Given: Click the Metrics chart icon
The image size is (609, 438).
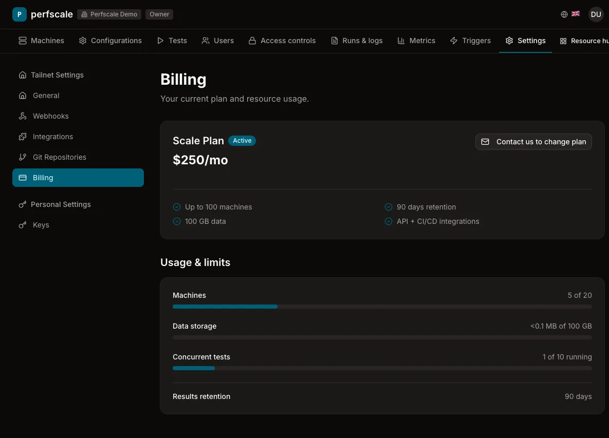Looking at the screenshot, I should [x=401, y=41].
